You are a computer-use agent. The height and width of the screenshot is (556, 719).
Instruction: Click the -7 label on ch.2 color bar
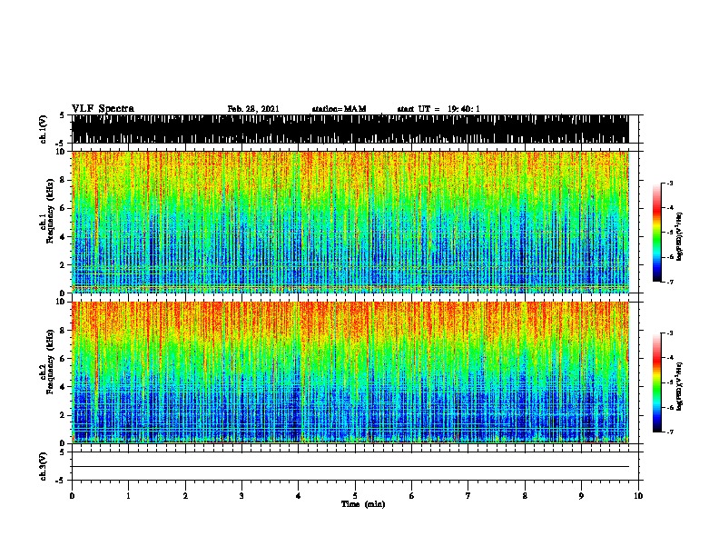click(670, 432)
